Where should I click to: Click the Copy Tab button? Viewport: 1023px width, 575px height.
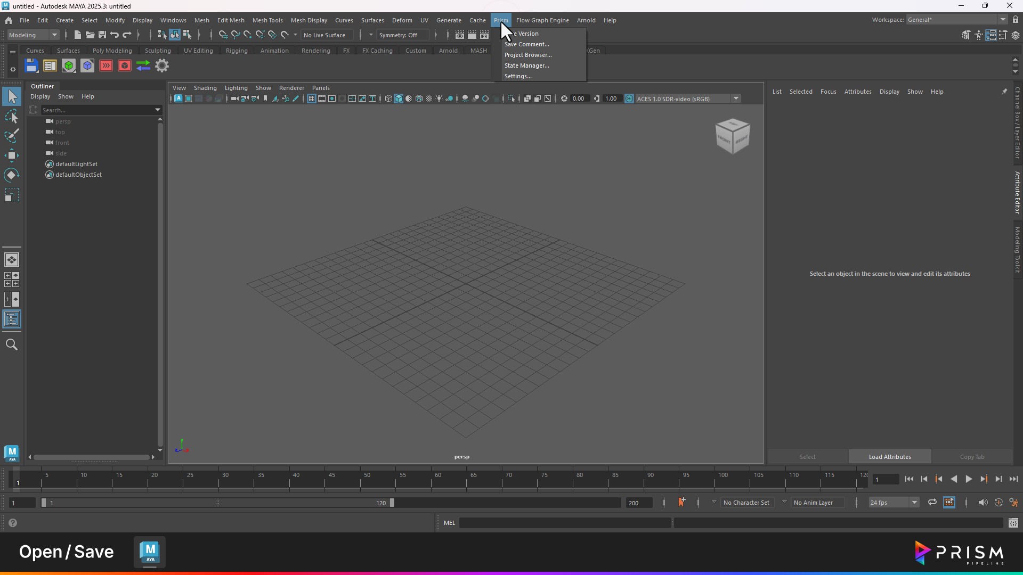972,457
